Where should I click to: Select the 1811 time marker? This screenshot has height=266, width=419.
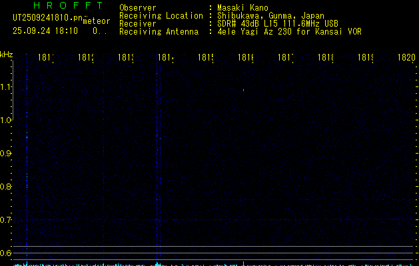pos(46,58)
